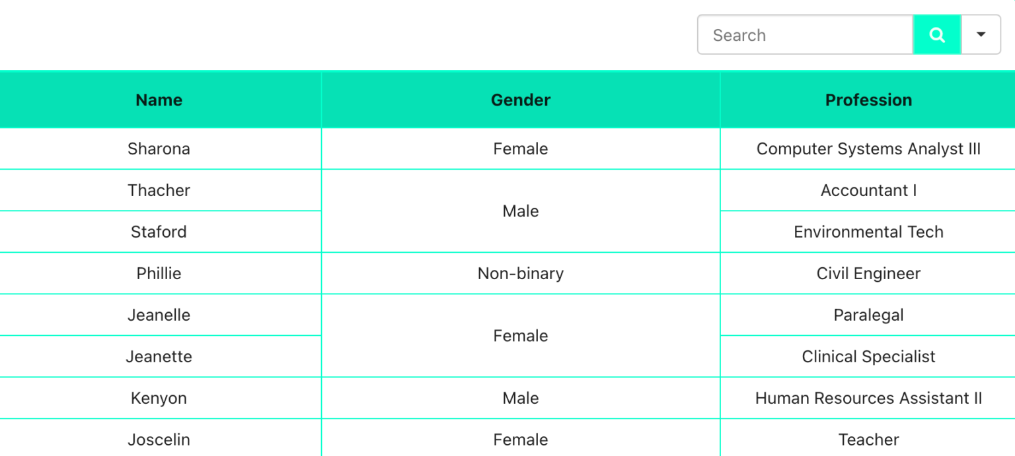This screenshot has width=1015, height=456.
Task: Select Computer Systems Analyst III cell
Action: (x=868, y=148)
